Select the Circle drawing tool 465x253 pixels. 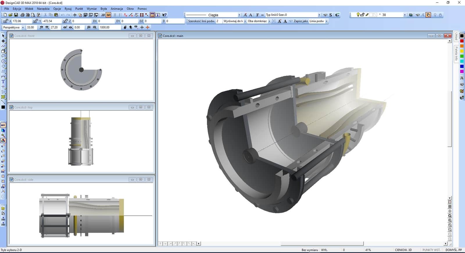[x=3, y=61]
